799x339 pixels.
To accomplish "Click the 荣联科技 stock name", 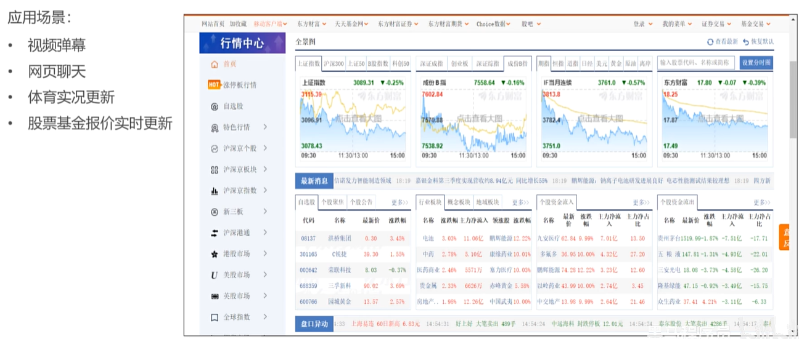I will [340, 270].
